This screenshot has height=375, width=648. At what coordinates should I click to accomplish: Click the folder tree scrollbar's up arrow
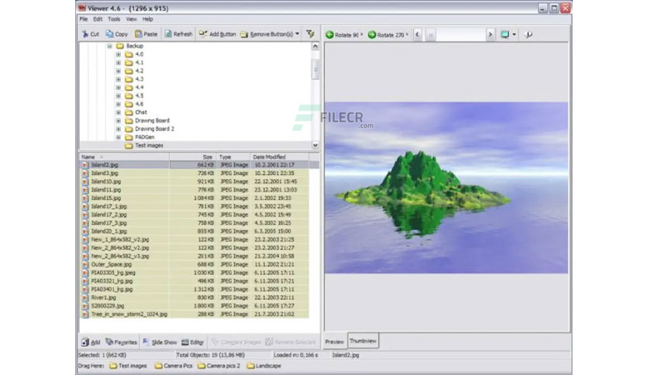point(315,46)
